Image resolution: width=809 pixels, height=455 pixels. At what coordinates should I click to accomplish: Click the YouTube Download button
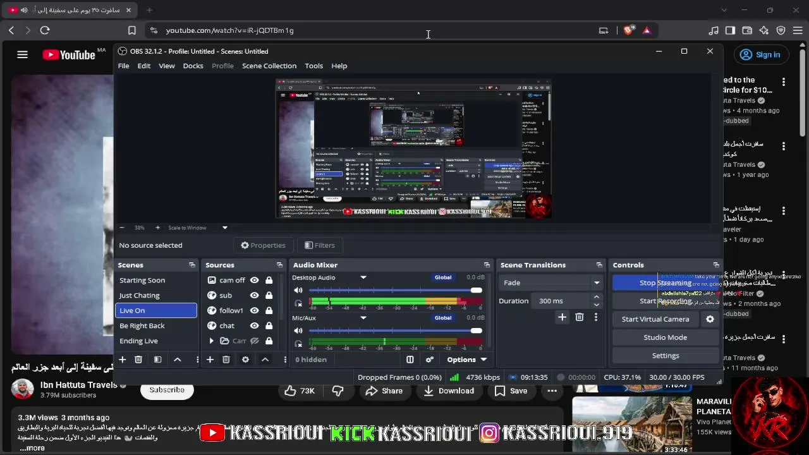click(x=449, y=391)
